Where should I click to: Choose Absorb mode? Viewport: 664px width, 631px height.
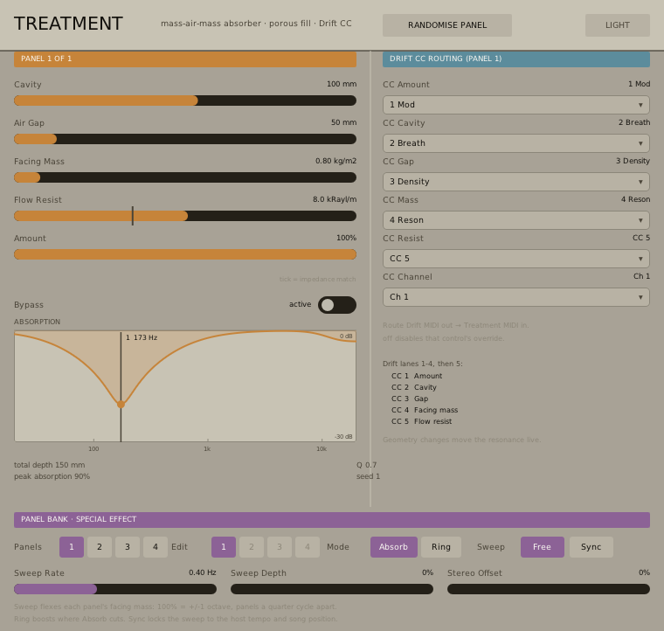click(x=394, y=547)
